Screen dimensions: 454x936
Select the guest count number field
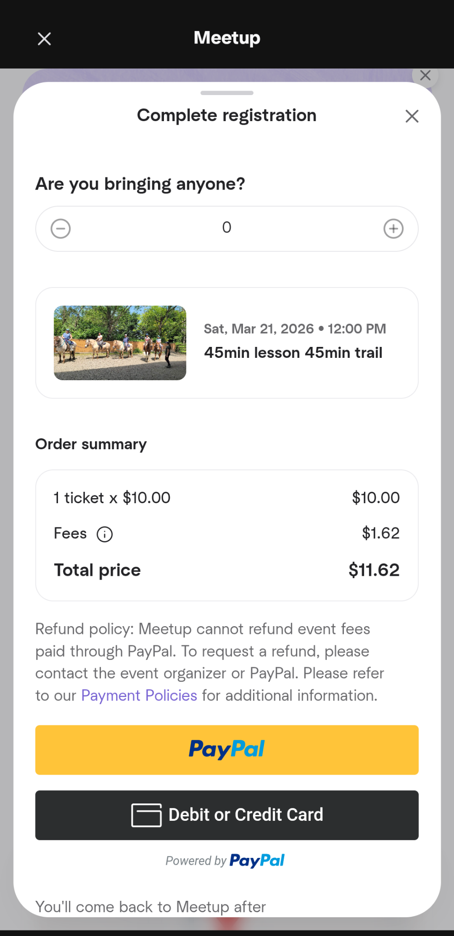click(x=227, y=228)
